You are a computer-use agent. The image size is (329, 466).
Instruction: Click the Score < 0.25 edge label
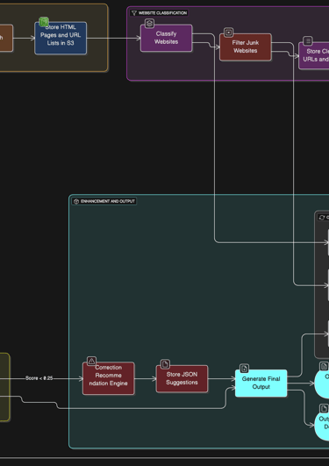[x=39, y=378]
